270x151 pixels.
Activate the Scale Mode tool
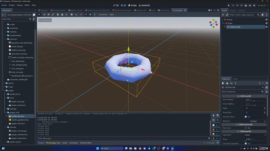click(x=53, y=15)
